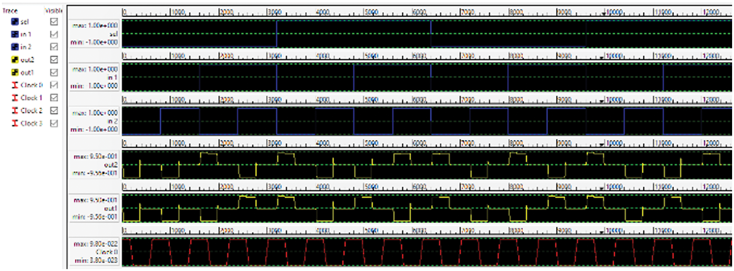This screenshot has width=734, height=271.
Task: Select the red Clock 1 trace icon
Action: (x=15, y=98)
